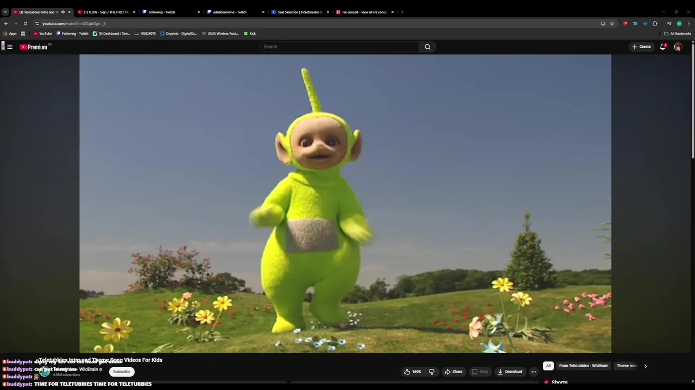
Task: Switch to the FLOW - Sign tab
Action: [x=106, y=12]
